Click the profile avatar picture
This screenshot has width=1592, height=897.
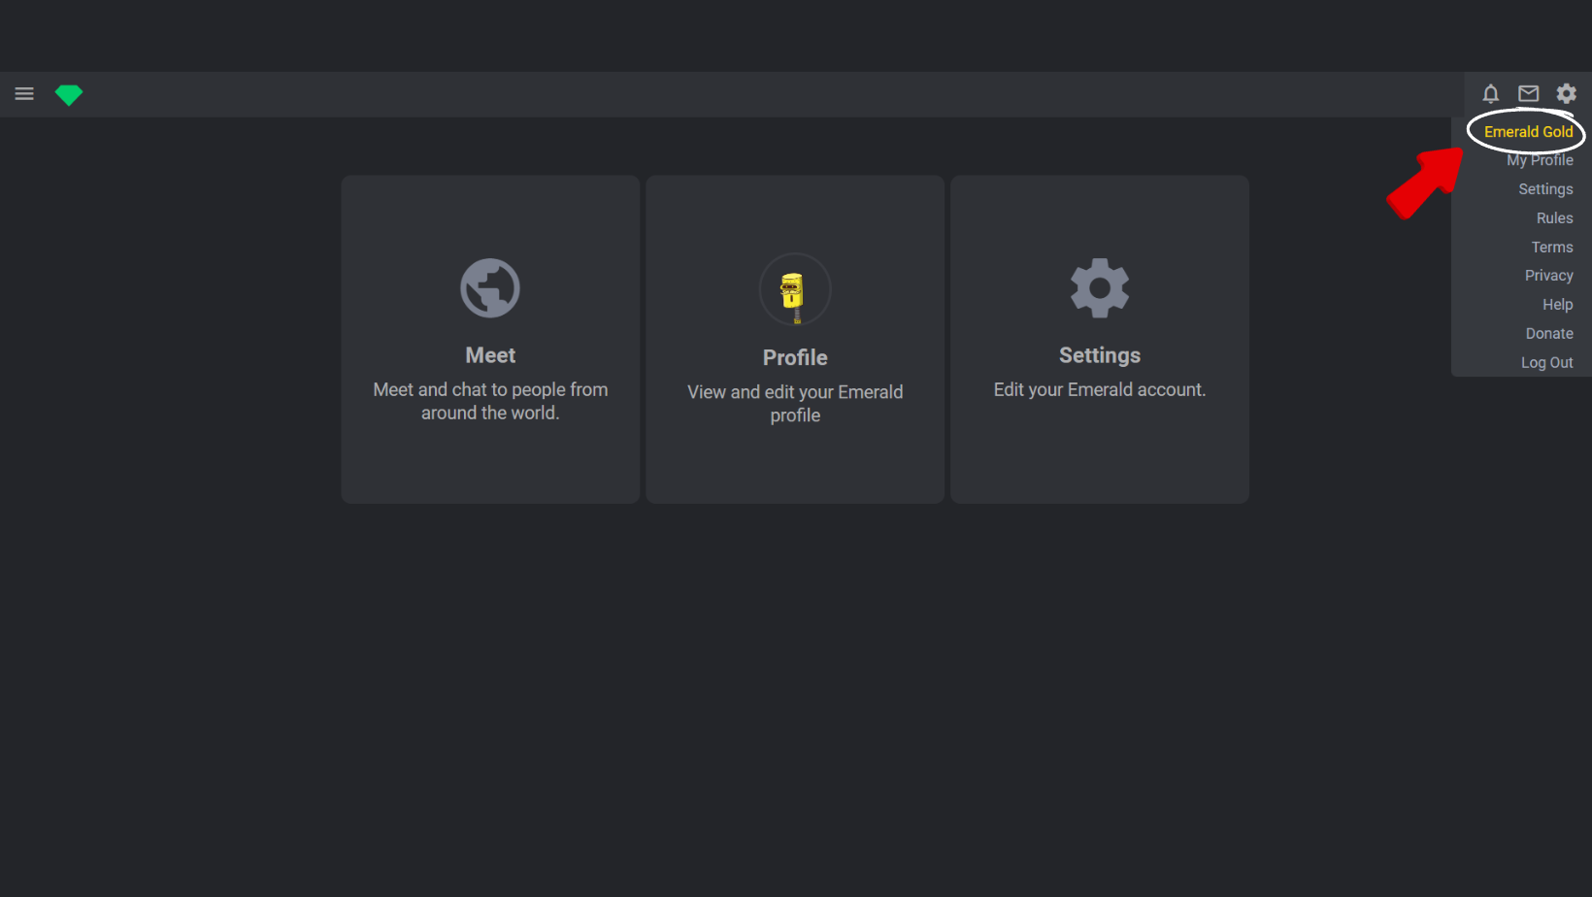(x=795, y=289)
